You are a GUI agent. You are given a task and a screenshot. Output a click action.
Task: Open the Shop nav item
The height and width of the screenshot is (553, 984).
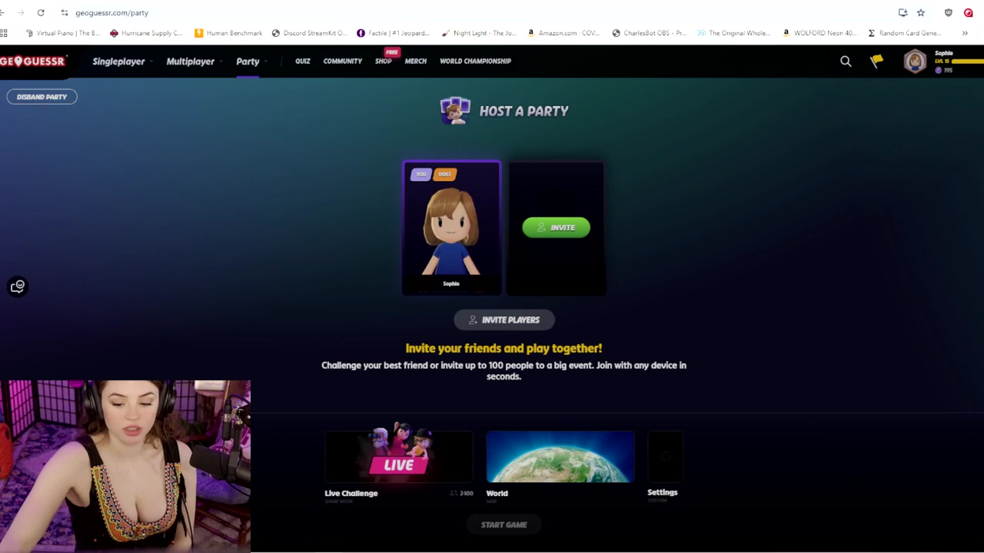[x=383, y=61]
